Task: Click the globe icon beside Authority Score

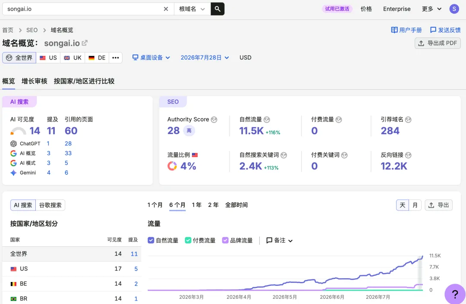Action: click(x=214, y=119)
